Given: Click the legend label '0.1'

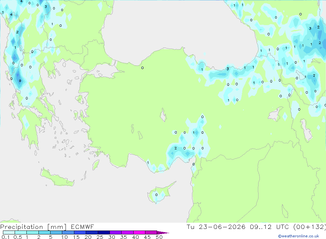Looking at the screenshot, I should (6, 237).
